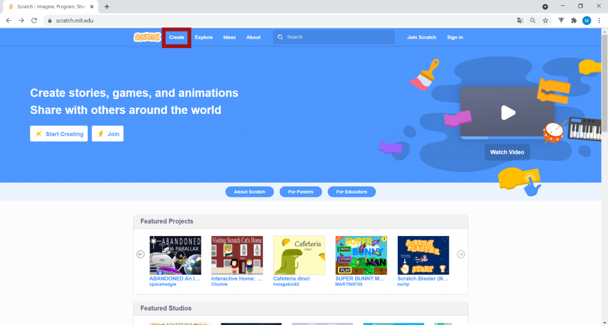Click the Join button with the lightning bolt
Viewport: 608px width, 325px height.
(x=108, y=133)
